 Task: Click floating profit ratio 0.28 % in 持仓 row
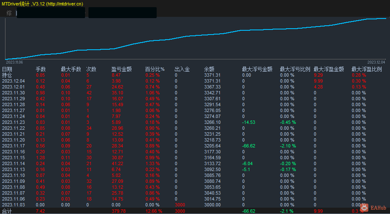pyautogui.click(x=359, y=75)
